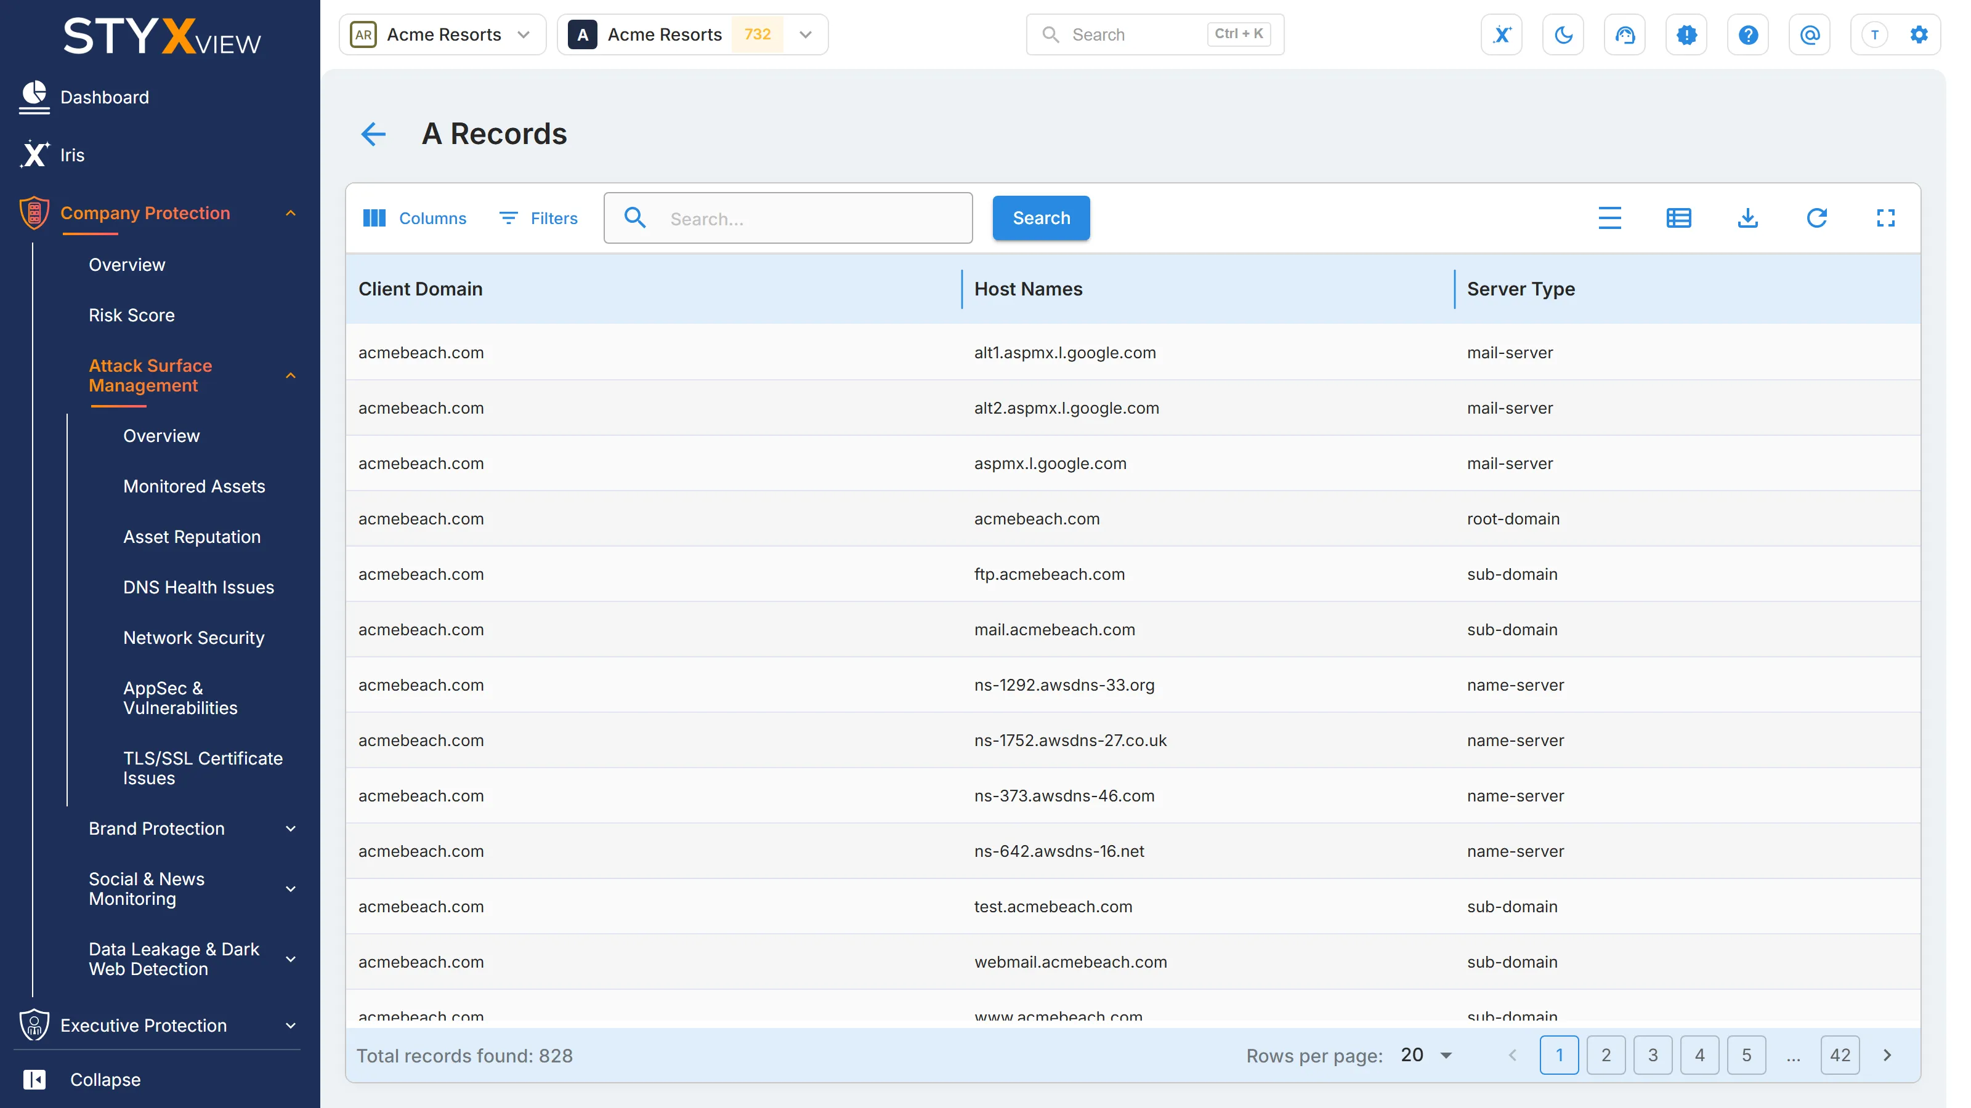Go back using the blue arrow icon

coord(373,134)
